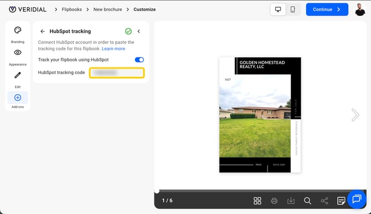Share the flipbook
This screenshot has width=371, height=214.
(324, 201)
